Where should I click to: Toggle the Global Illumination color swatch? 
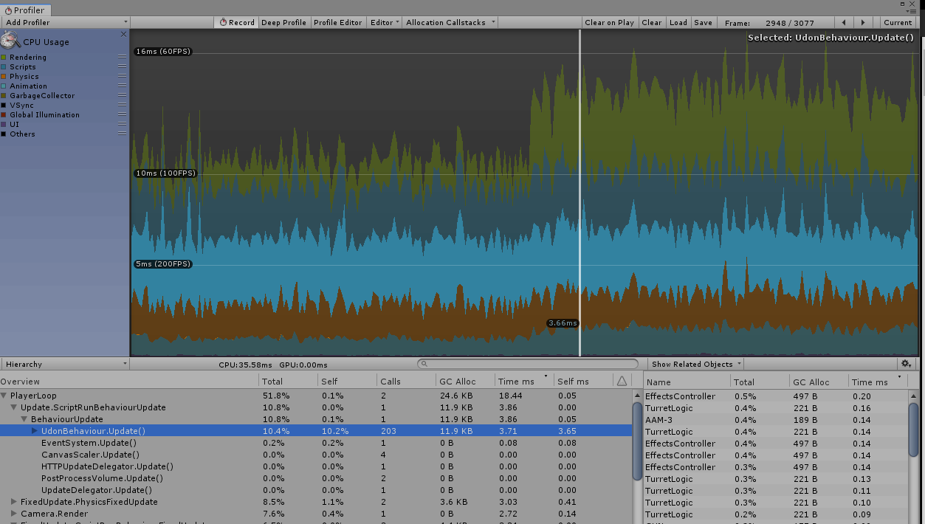click(4, 114)
